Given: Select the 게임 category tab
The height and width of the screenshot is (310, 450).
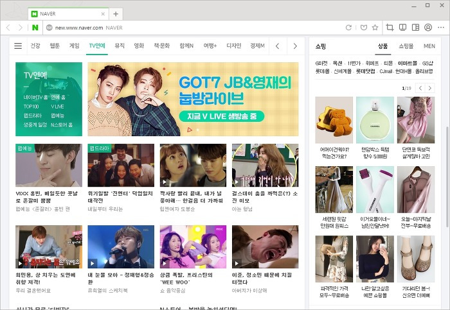Looking at the screenshot, I should click(74, 46).
